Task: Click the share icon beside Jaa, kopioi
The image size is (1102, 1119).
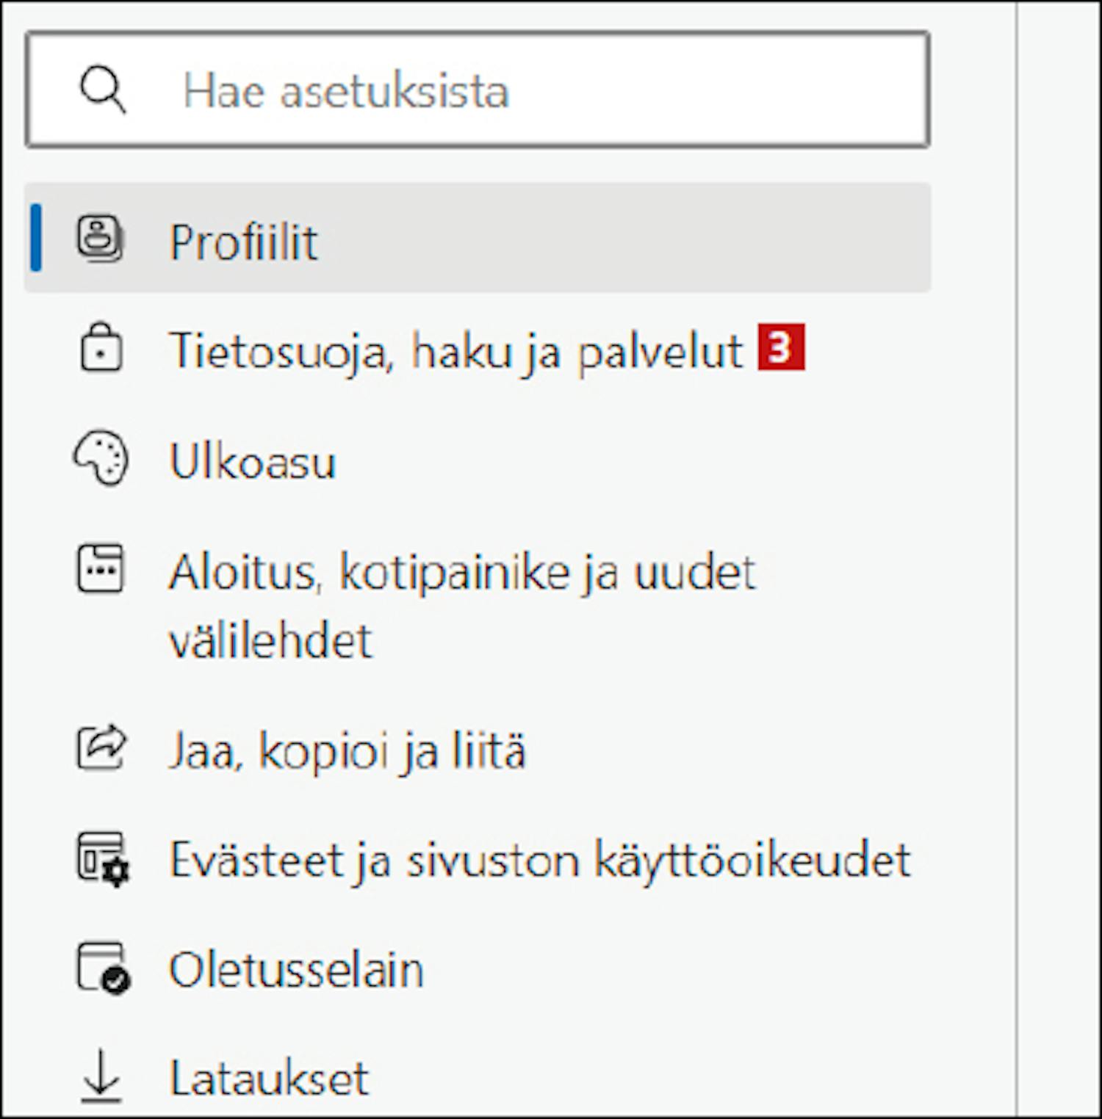Action: pyautogui.click(x=101, y=747)
